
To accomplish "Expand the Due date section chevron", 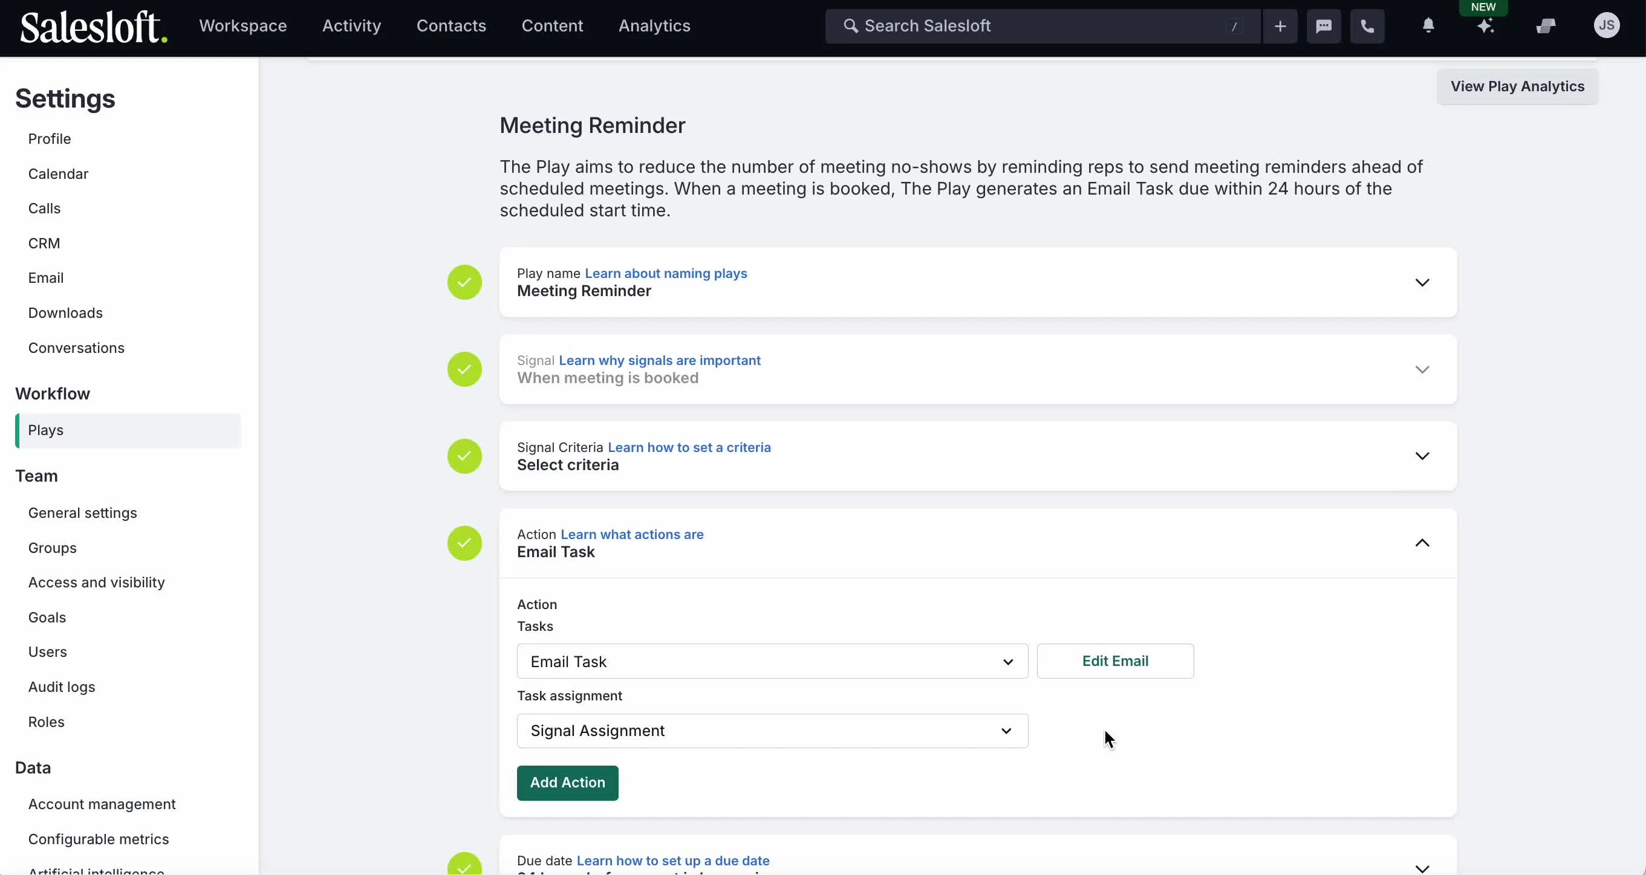I will point(1422,868).
